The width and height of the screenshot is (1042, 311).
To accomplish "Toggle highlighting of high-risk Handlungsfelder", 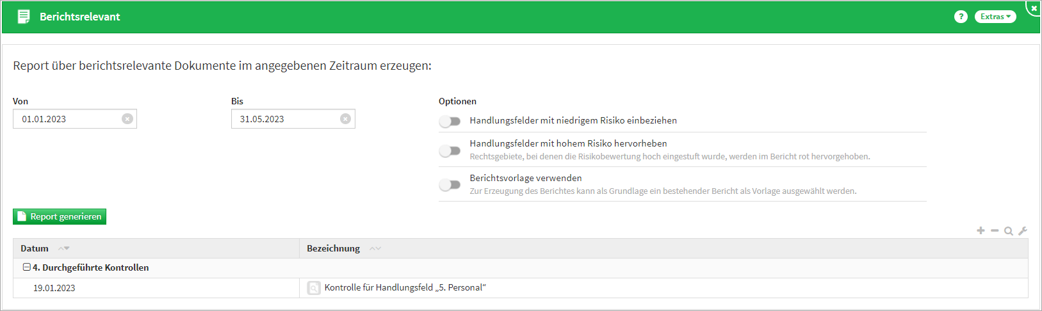I will [450, 150].
